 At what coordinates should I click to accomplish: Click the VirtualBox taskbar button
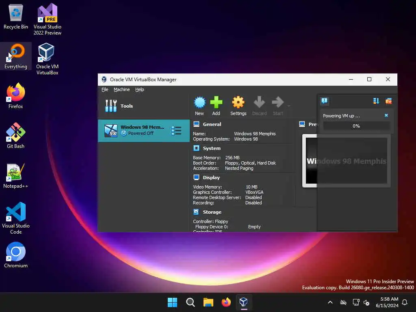pyautogui.click(x=244, y=302)
